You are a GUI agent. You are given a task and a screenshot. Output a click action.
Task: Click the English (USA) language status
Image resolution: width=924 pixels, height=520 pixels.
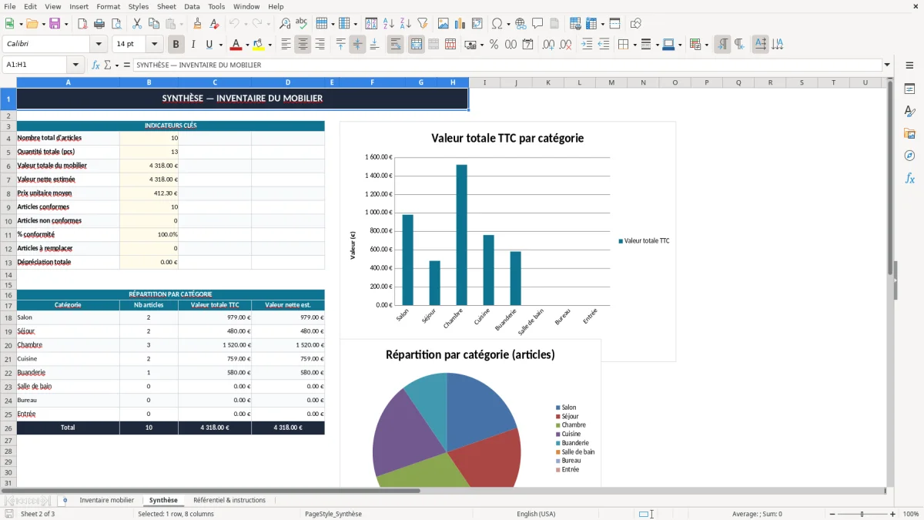coord(536,514)
